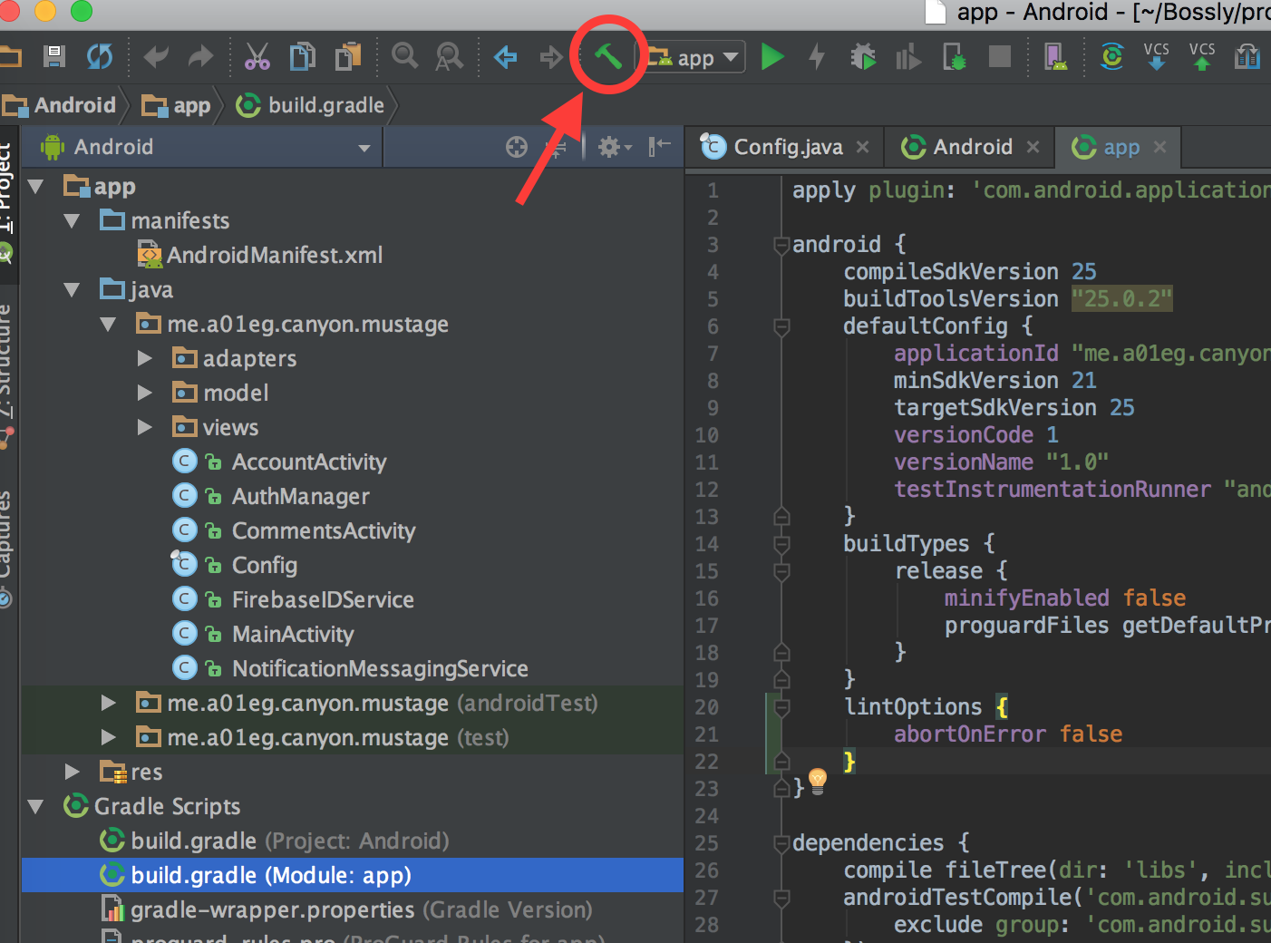This screenshot has width=1271, height=943.
Task: Click the Synchronize refresh icon
Action: 100,57
